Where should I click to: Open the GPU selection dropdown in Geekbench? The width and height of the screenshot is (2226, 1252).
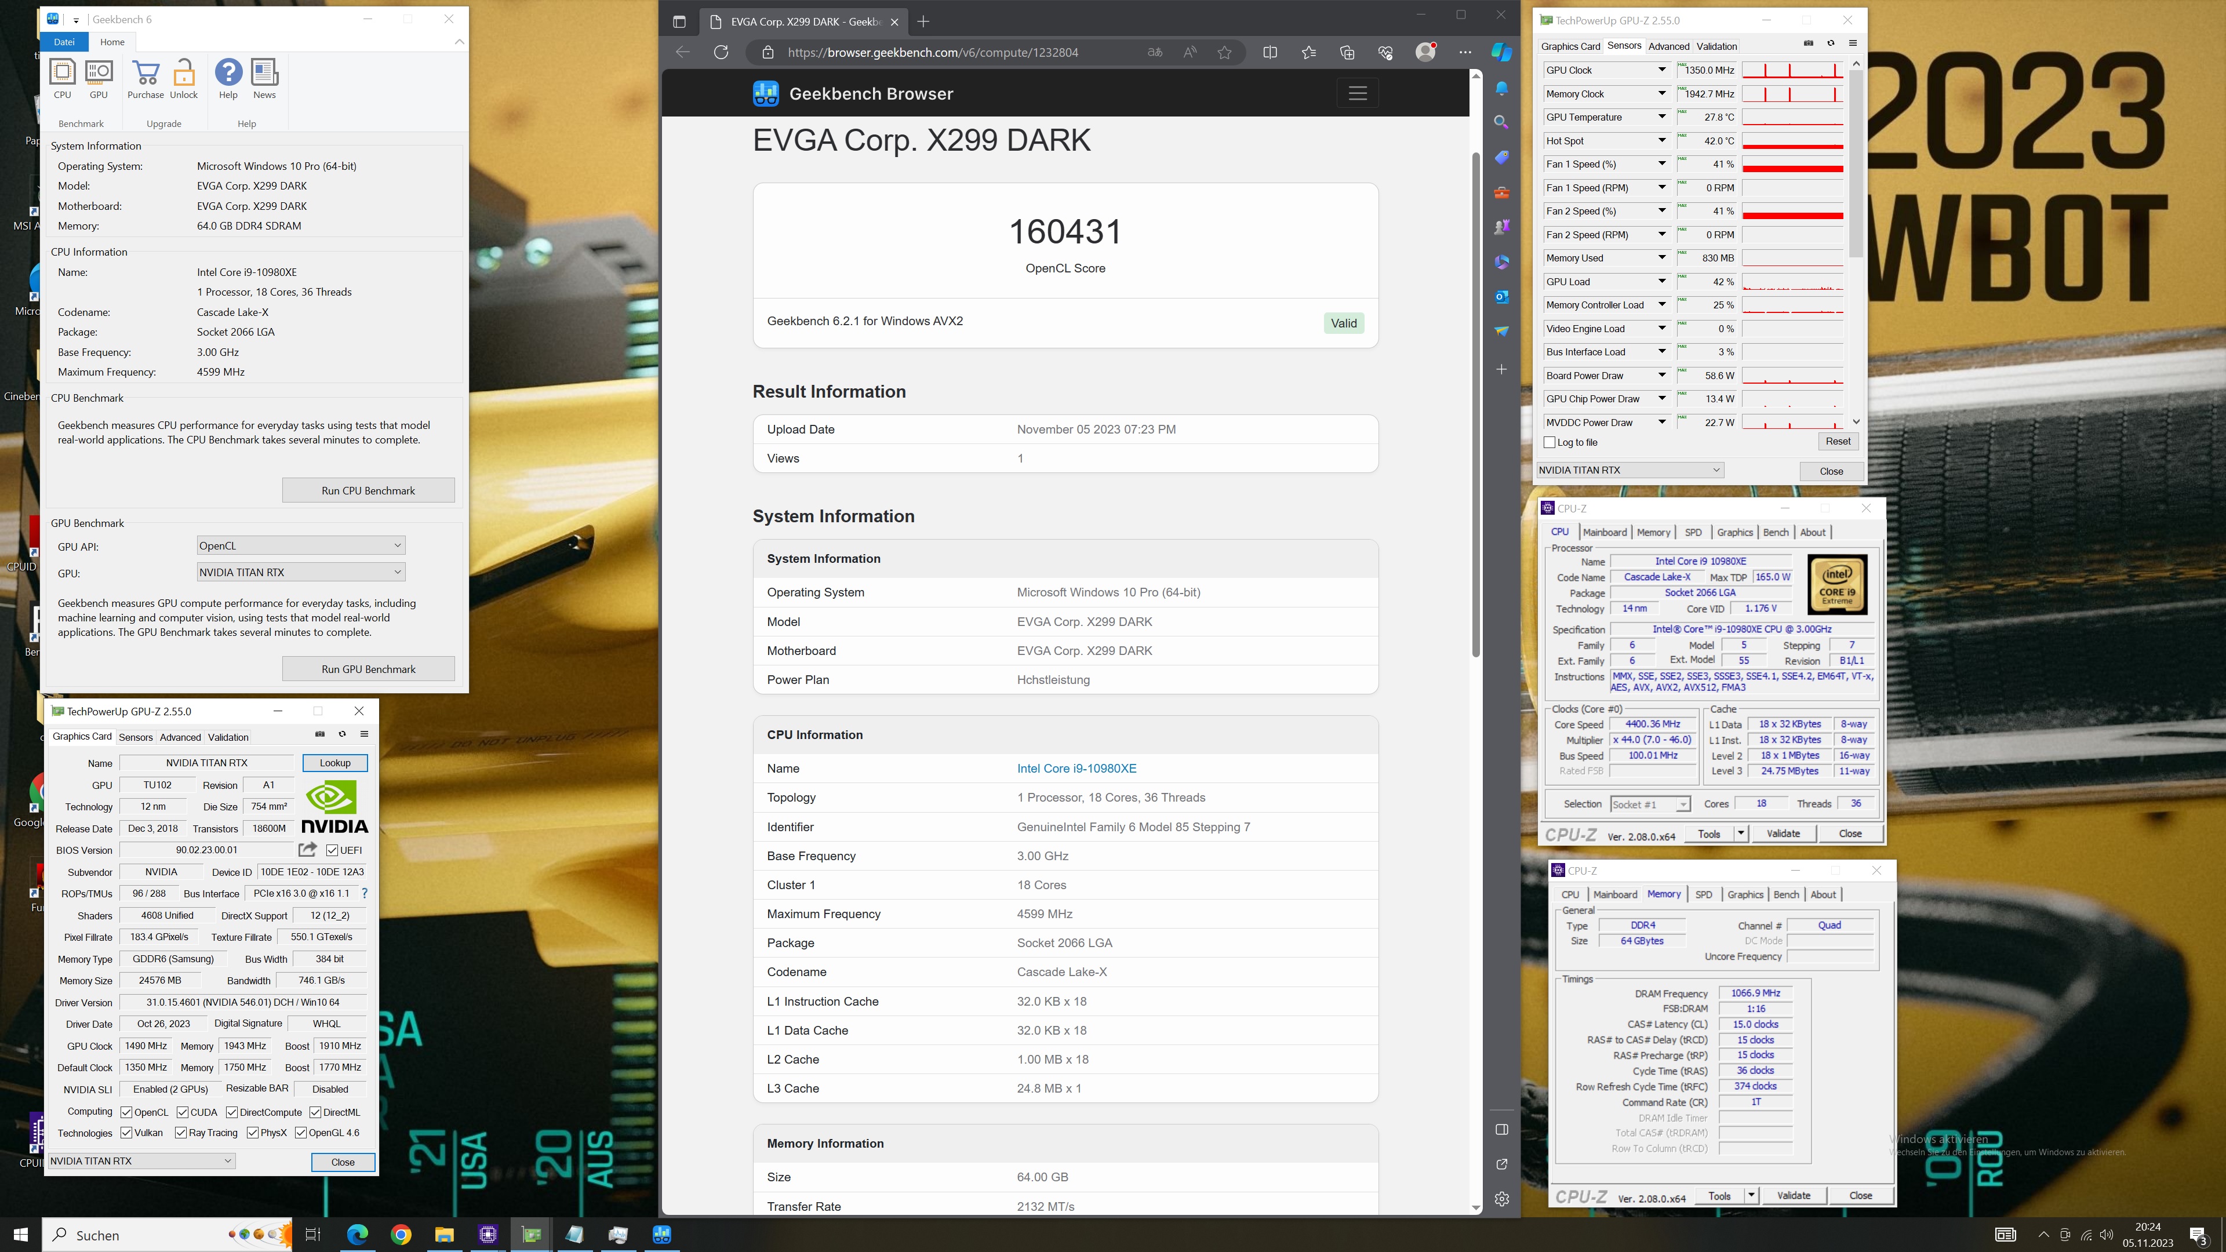pyautogui.click(x=301, y=572)
